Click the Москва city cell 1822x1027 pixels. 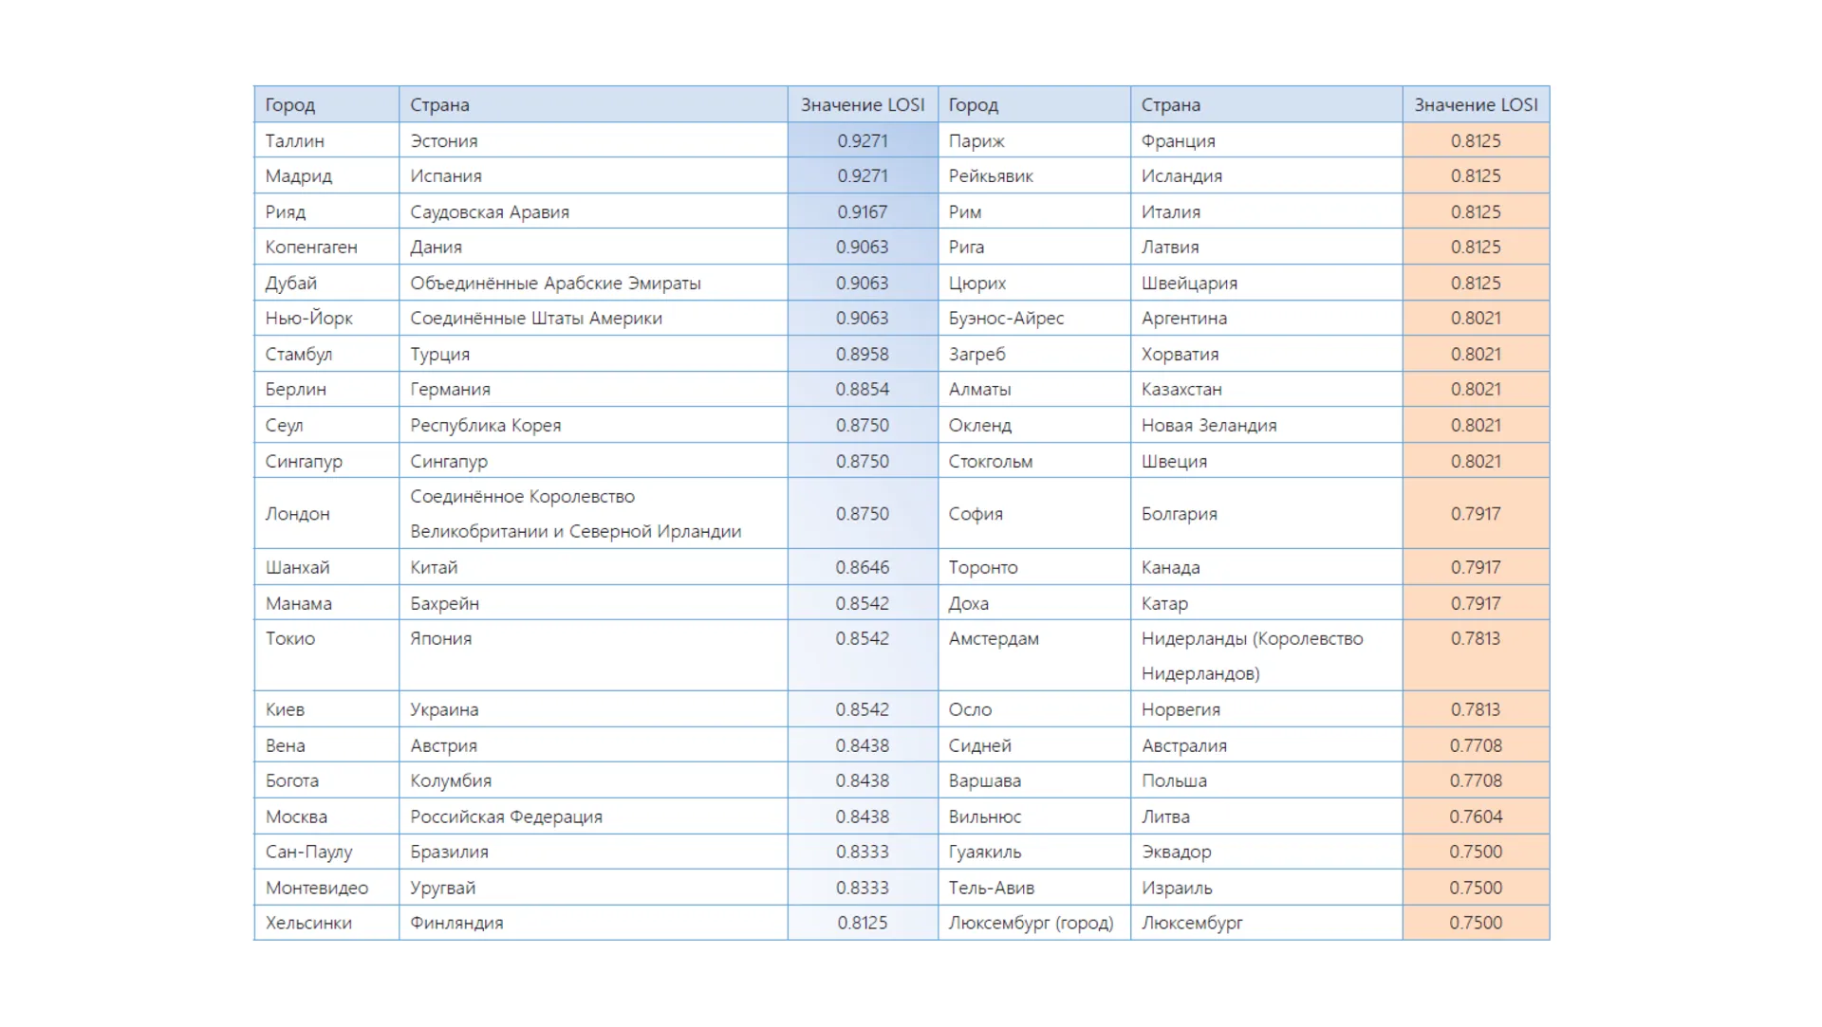pos(326,816)
